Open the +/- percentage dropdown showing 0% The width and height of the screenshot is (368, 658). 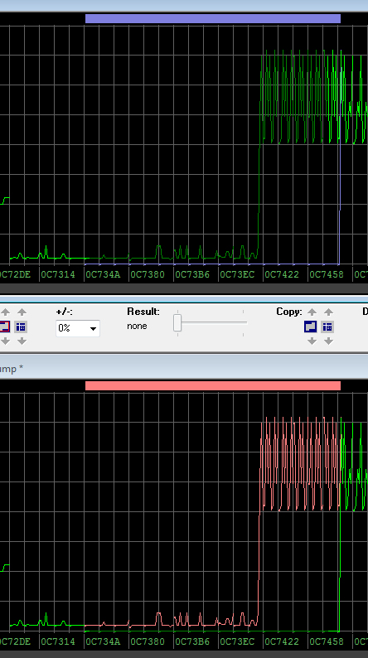[x=78, y=328]
